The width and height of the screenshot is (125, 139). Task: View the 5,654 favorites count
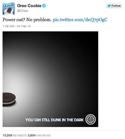39,135
